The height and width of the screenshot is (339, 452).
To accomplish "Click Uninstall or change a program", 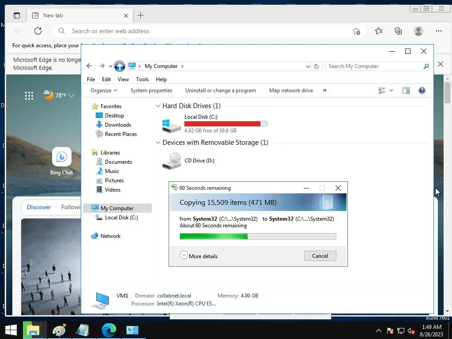I will pyautogui.click(x=221, y=90).
